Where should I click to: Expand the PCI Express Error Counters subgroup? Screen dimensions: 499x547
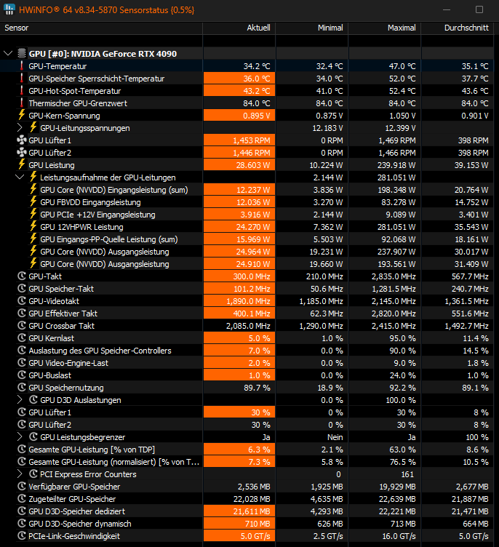tap(20, 474)
